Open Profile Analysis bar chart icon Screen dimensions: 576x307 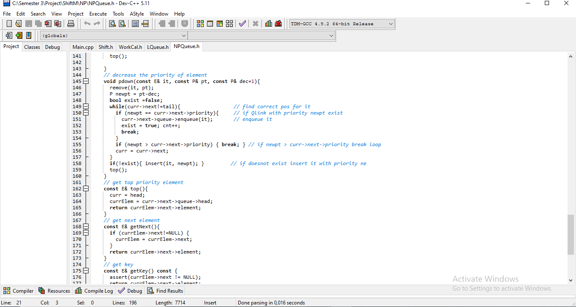click(269, 24)
